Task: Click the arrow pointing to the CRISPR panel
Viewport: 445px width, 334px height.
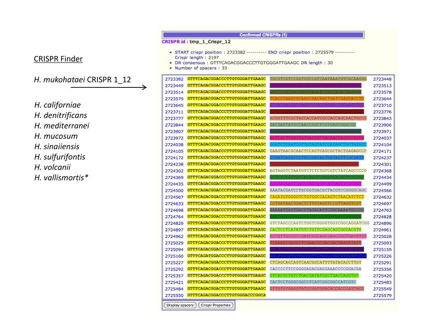Action: coord(109,88)
